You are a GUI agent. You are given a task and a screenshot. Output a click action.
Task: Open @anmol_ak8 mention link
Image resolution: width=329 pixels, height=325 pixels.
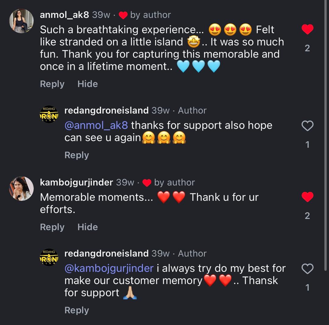96,125
